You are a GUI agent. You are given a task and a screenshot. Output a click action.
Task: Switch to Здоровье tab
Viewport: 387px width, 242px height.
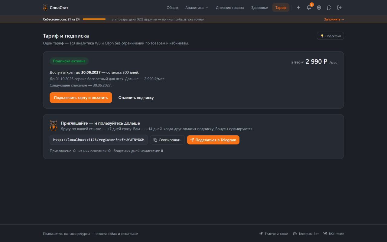(x=259, y=8)
